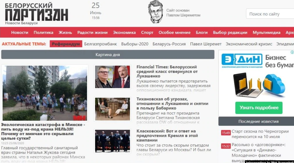294x163 pixels.
Task: Open the Класковский Kremlin preferences article headline
Action: tap(167, 136)
